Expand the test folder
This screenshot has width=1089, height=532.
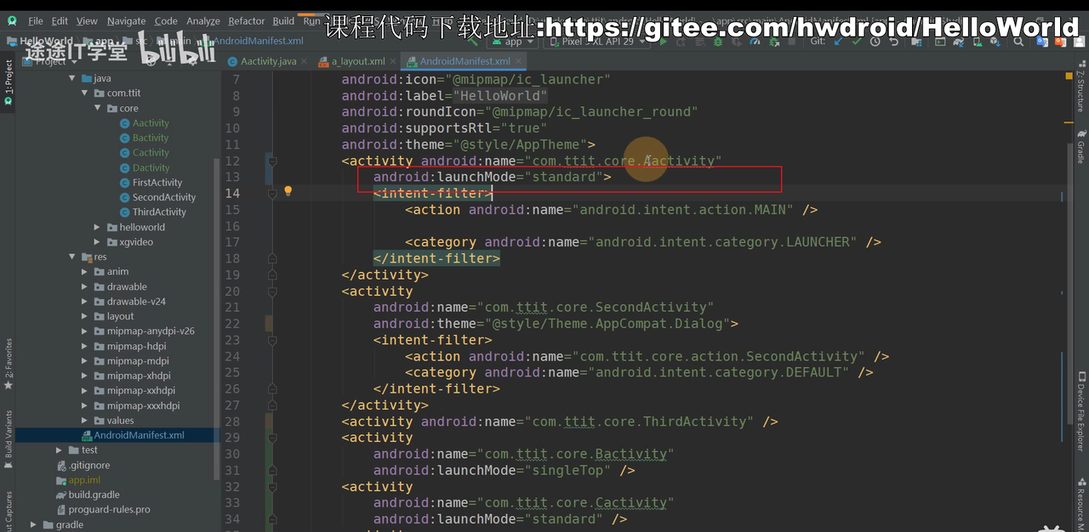coord(60,450)
